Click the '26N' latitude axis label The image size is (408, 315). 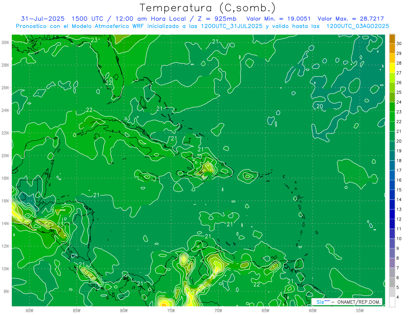[x=5, y=88]
